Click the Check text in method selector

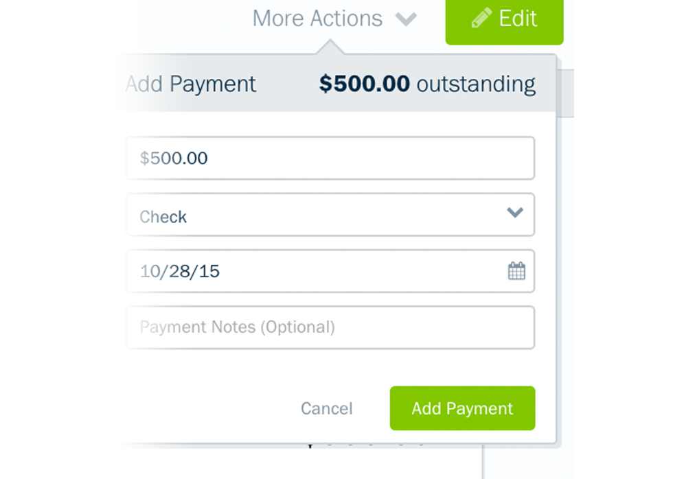[x=163, y=217]
